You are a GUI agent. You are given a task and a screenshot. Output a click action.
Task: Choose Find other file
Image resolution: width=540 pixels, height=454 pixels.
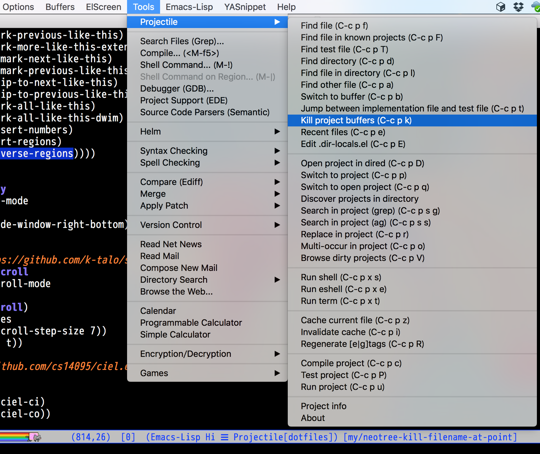[x=412, y=85]
